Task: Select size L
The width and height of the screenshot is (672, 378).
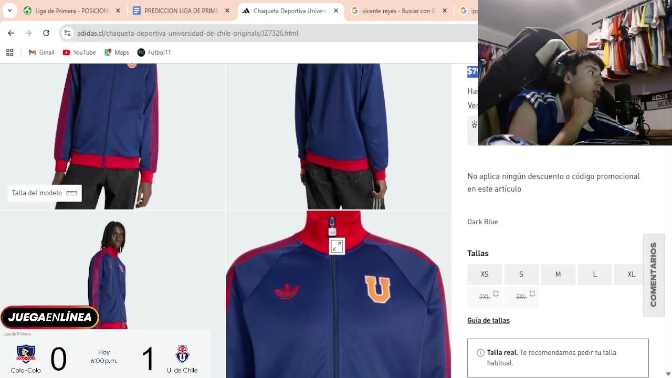Action: point(595,274)
